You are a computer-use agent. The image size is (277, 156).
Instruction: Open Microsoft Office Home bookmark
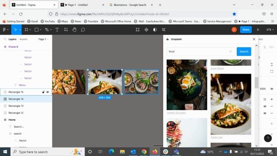point(116,21)
